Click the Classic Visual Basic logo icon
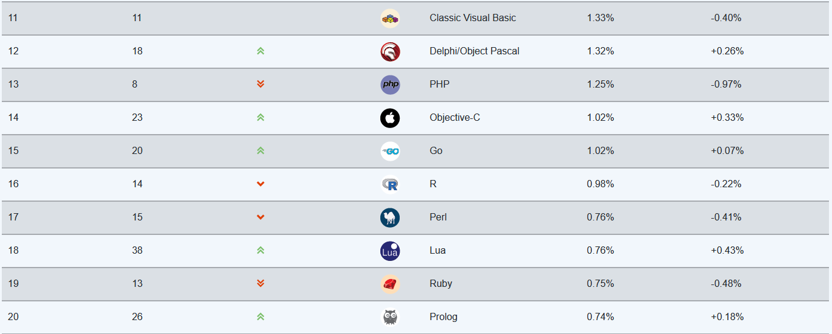The width and height of the screenshot is (832, 334). tap(390, 18)
